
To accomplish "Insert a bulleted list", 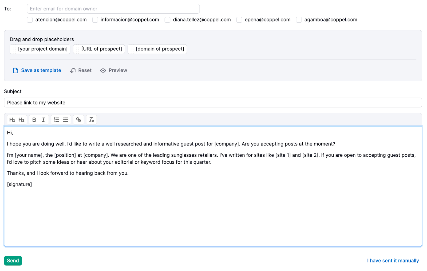I will (65, 120).
